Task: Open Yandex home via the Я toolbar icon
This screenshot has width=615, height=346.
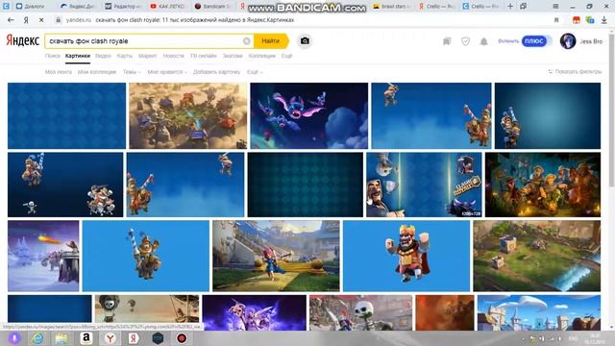Action: 26,20
